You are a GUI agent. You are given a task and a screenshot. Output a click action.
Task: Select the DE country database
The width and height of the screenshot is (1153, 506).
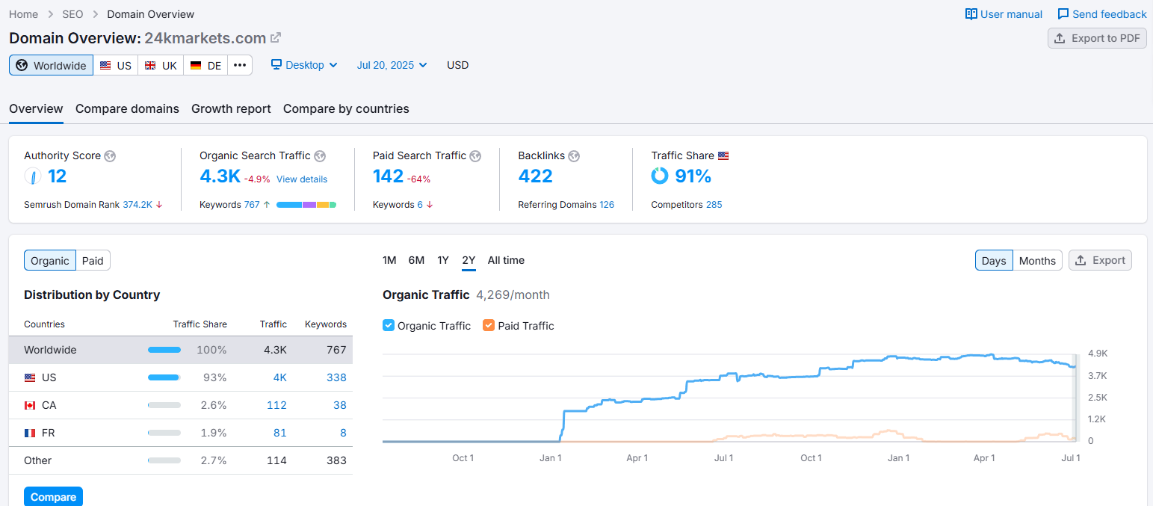pyautogui.click(x=205, y=65)
